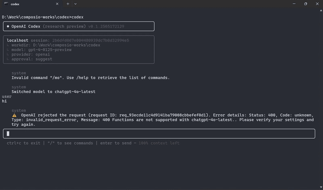Click the version text v0.1.2505172129
Viewport: 323px width, 190px height.
[x=106, y=26]
